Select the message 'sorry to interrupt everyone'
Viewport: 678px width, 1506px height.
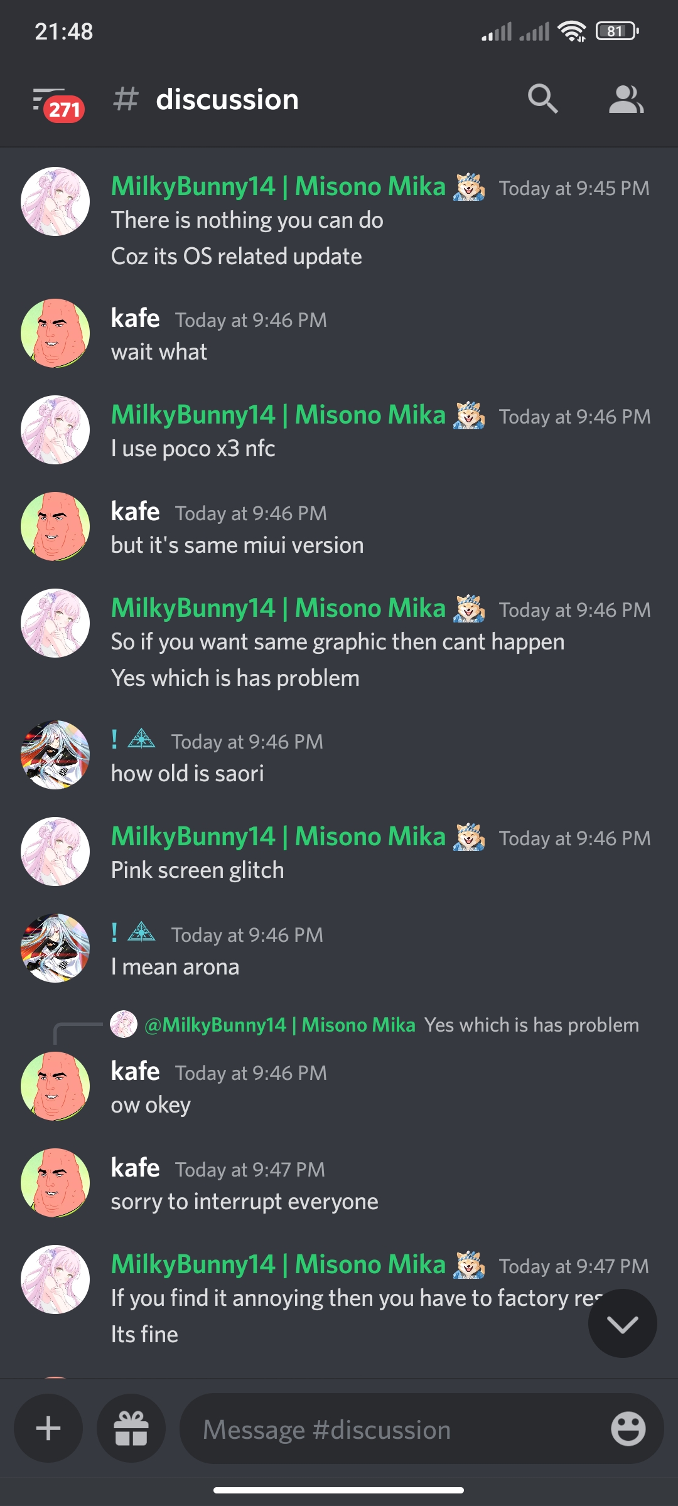click(245, 1202)
